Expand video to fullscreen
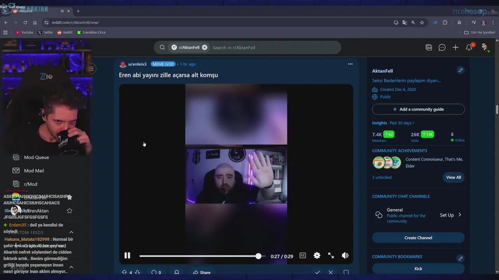Image resolution: width=499 pixels, height=280 pixels. (331, 255)
